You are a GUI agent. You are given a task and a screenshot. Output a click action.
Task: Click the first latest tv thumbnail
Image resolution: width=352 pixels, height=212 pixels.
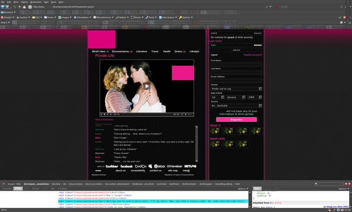pos(215,131)
